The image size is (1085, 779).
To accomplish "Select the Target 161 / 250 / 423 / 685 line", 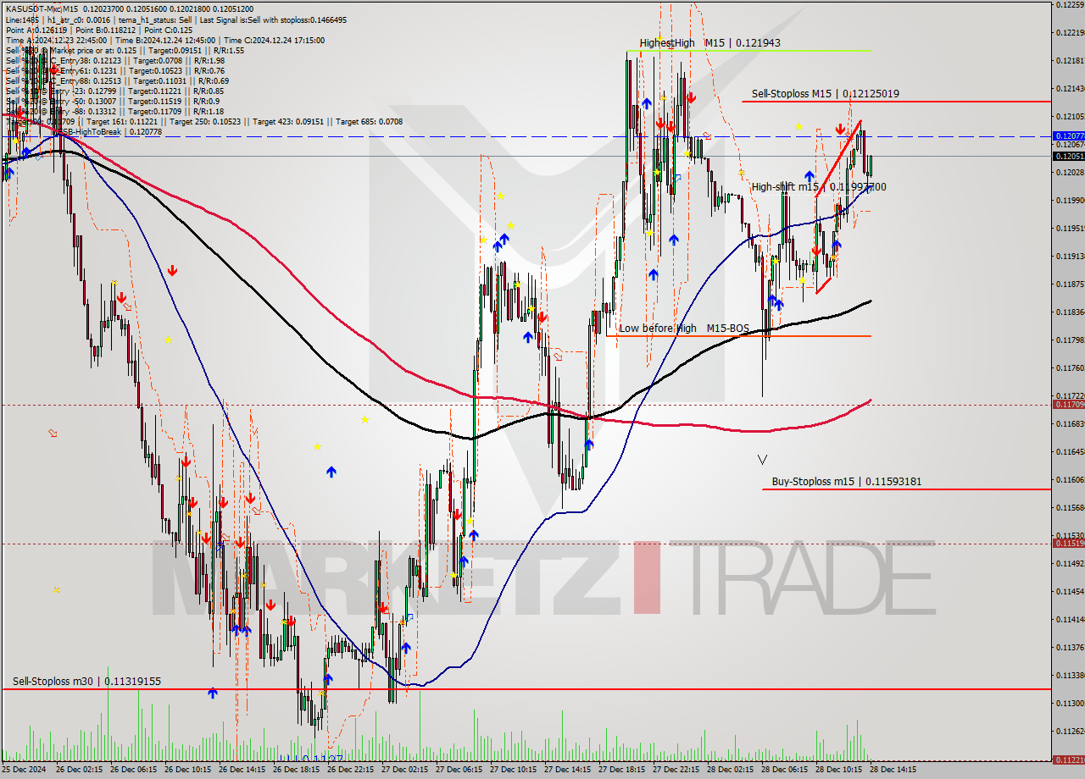I will [204, 122].
